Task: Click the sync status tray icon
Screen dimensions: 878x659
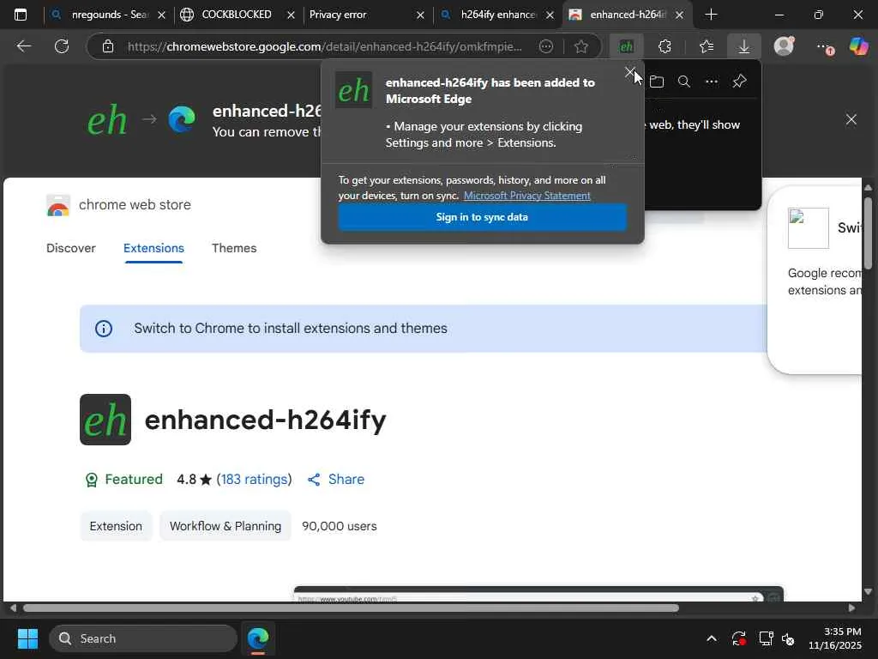Action: (x=738, y=638)
